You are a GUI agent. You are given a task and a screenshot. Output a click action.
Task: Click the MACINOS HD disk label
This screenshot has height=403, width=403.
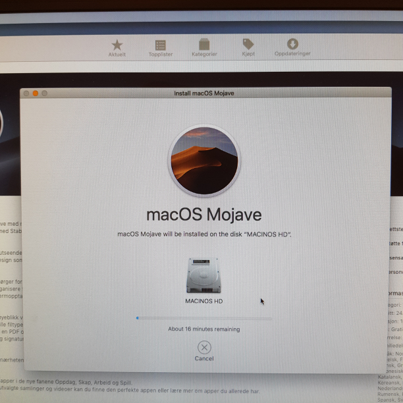[204, 301]
